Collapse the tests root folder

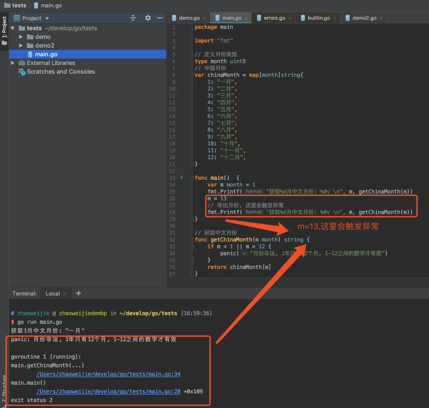coord(13,28)
